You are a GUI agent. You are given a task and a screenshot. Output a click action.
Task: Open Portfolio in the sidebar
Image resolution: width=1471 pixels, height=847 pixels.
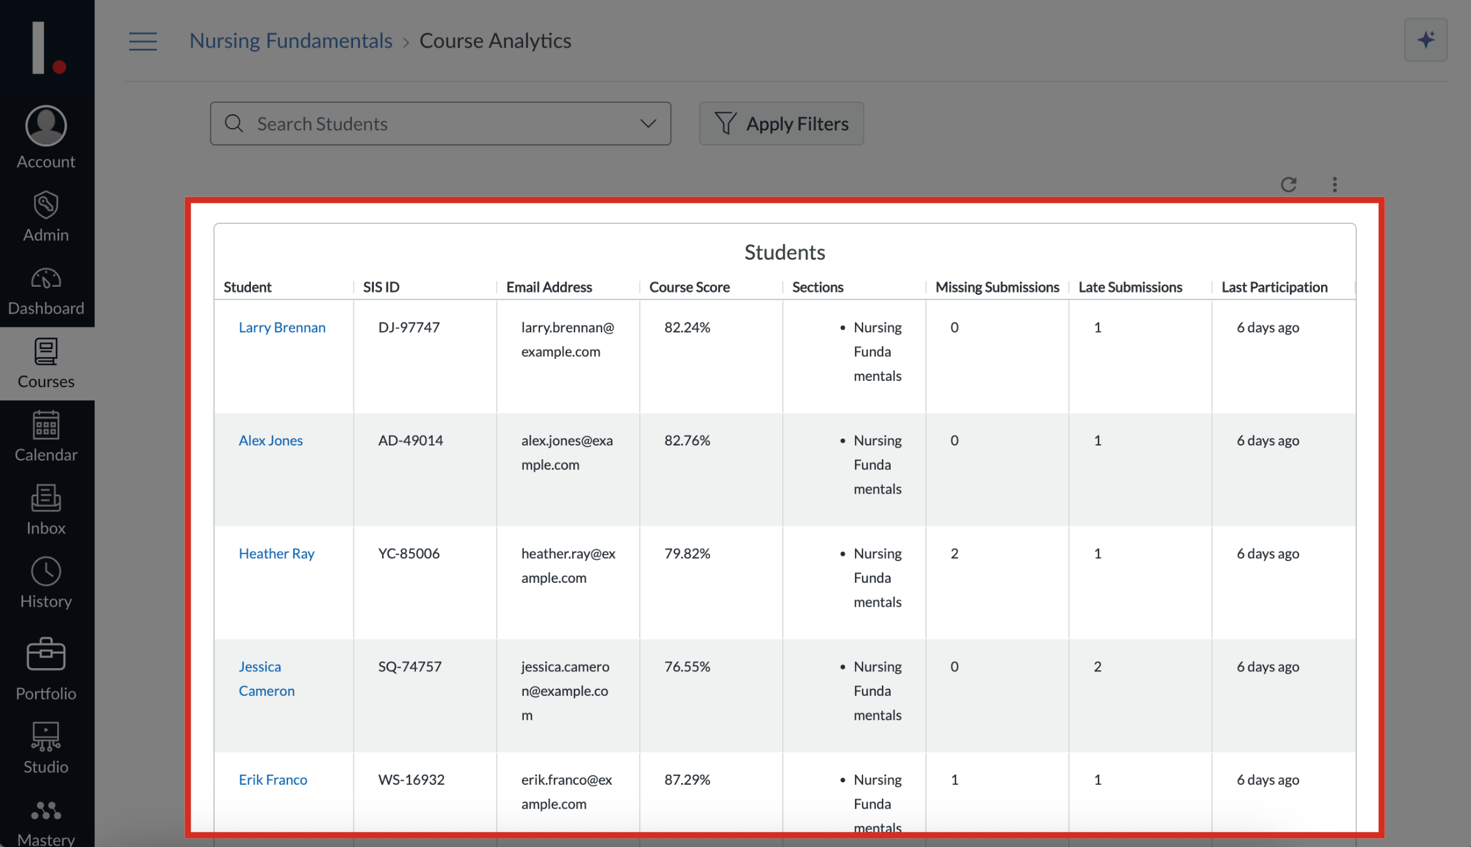click(x=46, y=669)
